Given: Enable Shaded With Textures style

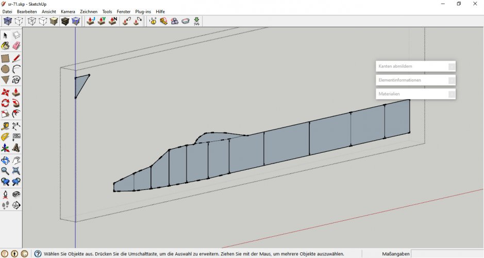Looking at the screenshot, I should pyautogui.click(x=65, y=21).
